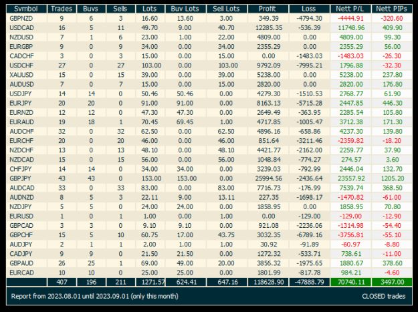Select the AUDCAD symbol cell
Screen dimensions: 418x312
[26, 188]
